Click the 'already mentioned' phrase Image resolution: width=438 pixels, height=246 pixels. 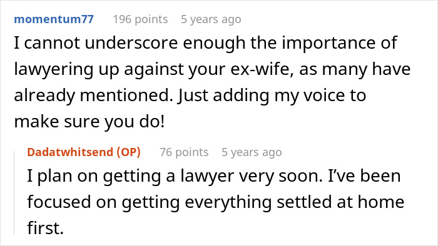point(94,96)
